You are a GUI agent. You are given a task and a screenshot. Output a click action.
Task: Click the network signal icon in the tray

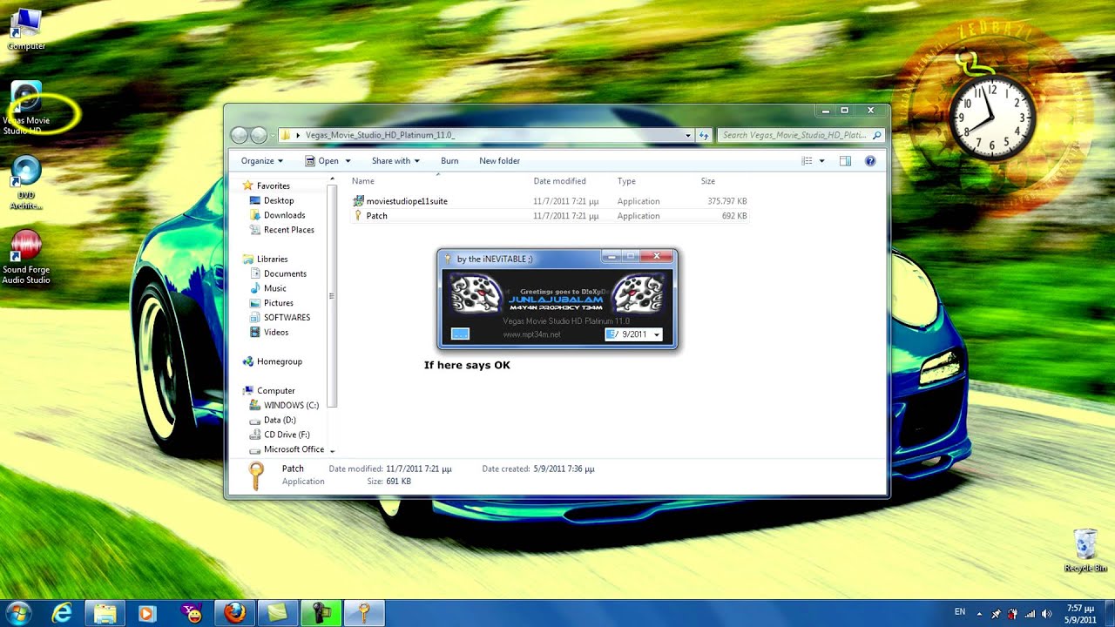[1030, 613]
